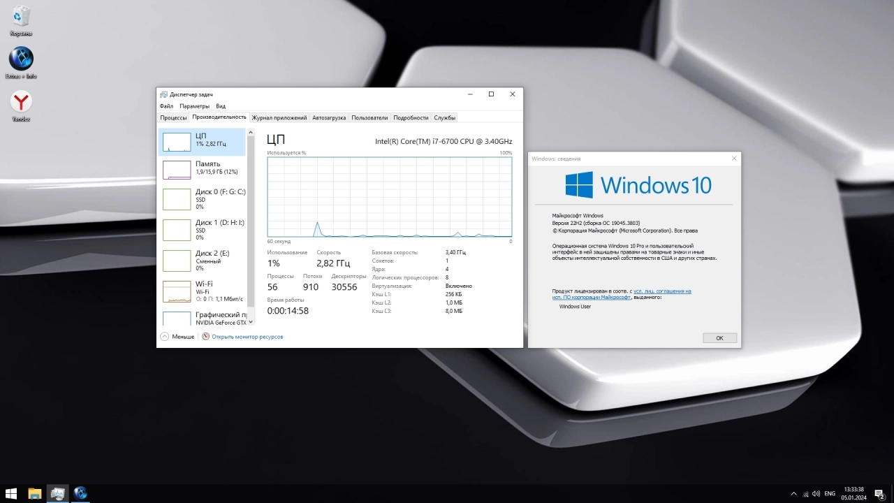Open the Wi-Fi network tray icon
The width and height of the screenshot is (894, 503).
click(805, 494)
